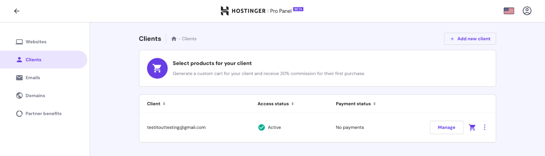Click the home icon in breadcrumb
The width and height of the screenshot is (545, 156).
coord(174,39)
